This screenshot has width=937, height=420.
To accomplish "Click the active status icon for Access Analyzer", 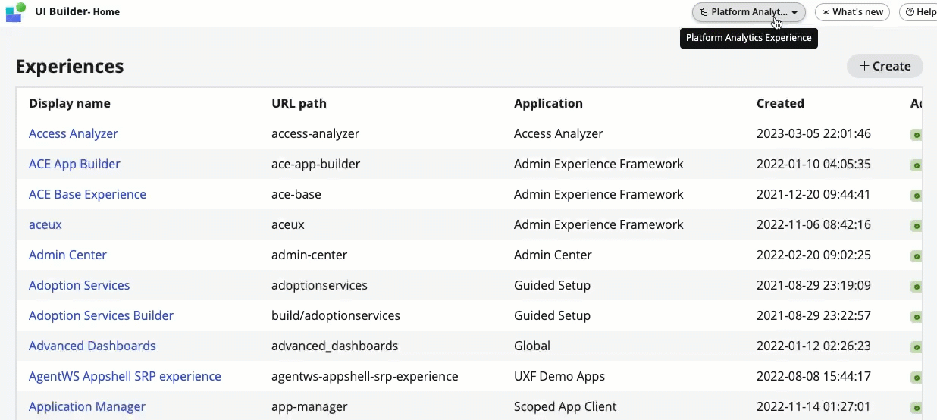I will pyautogui.click(x=916, y=135).
